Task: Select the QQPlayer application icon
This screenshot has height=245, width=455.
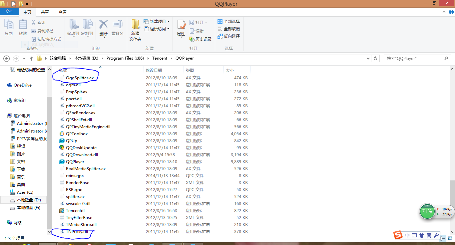Action: (x=62, y=161)
